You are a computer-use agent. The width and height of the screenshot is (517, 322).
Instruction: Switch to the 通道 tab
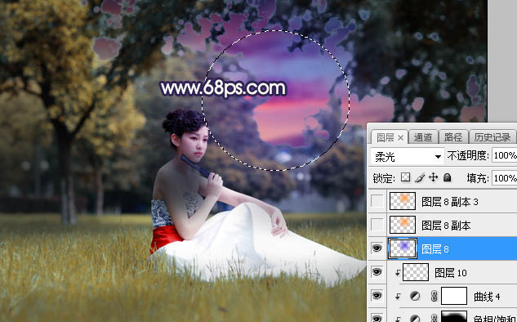(x=423, y=137)
